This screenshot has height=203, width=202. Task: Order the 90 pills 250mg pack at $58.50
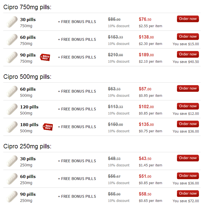coord(188,194)
